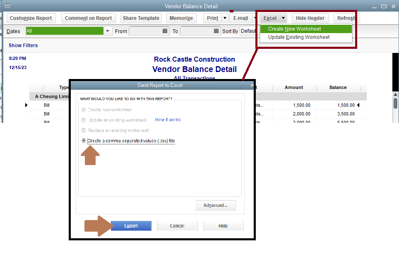This screenshot has width=399, height=254.
Task: Choose Update Existing Worksheet menu item
Action: tap(306, 37)
